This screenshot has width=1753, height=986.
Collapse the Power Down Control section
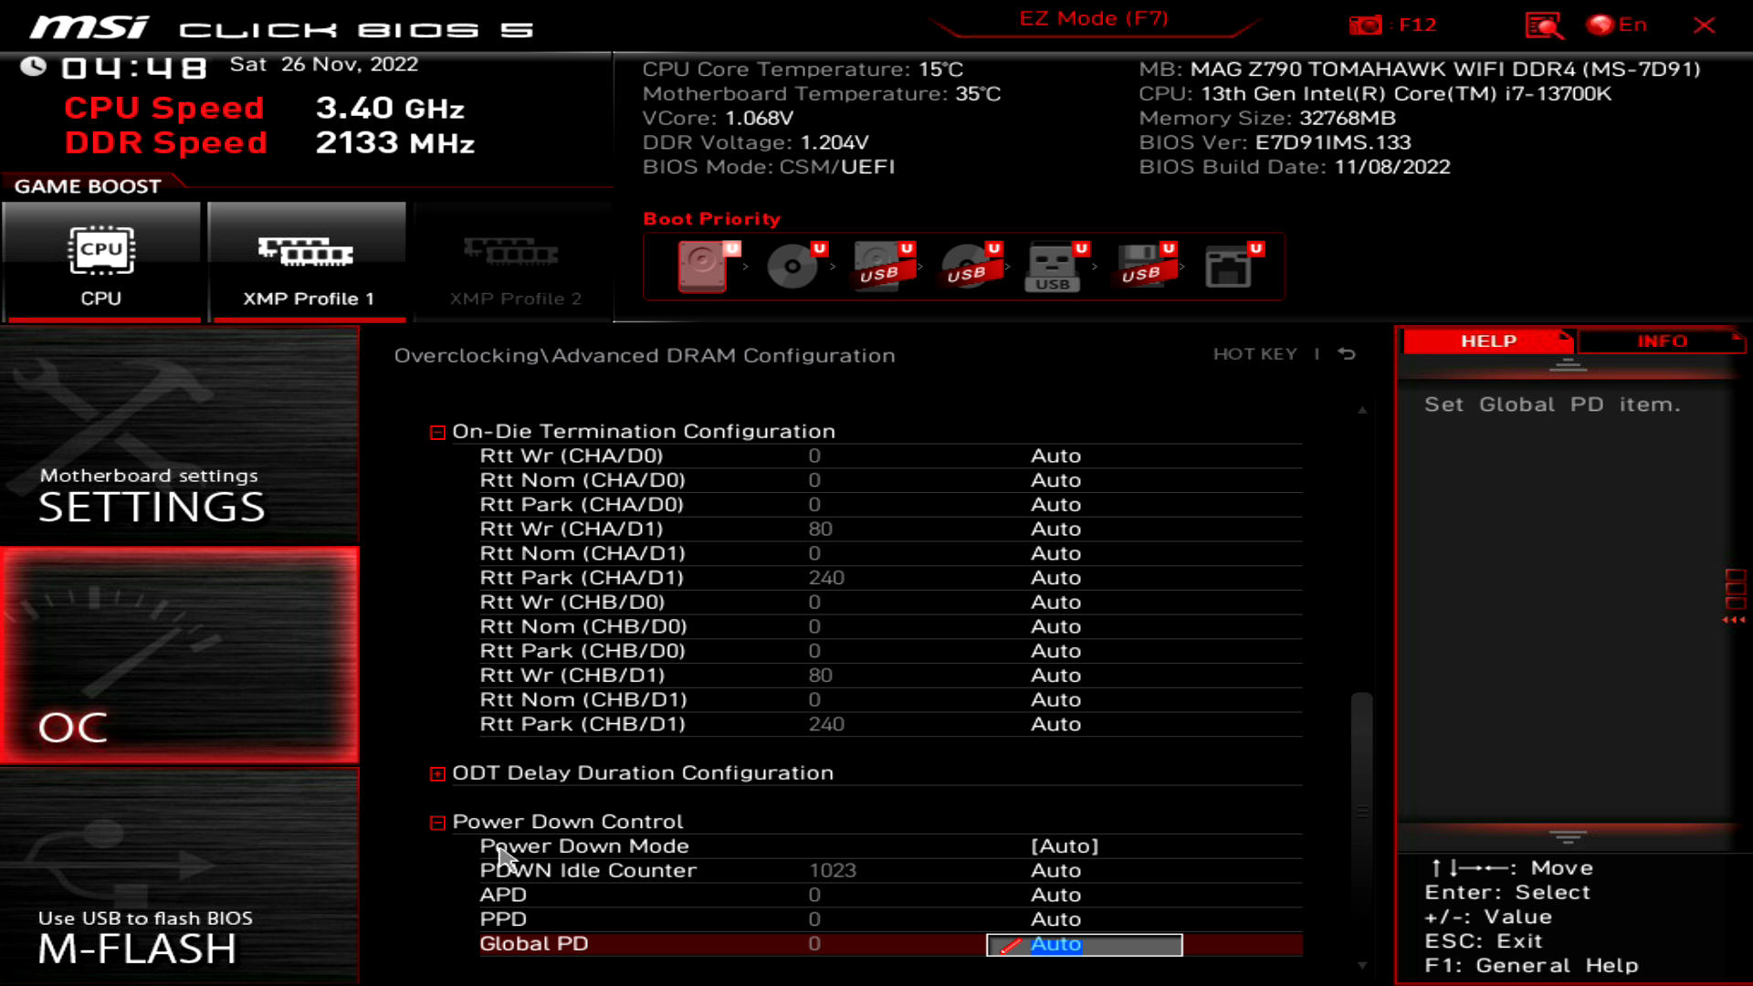pyautogui.click(x=437, y=823)
